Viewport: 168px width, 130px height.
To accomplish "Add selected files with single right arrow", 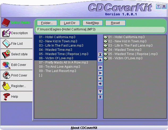I will (x=100, y=73).
